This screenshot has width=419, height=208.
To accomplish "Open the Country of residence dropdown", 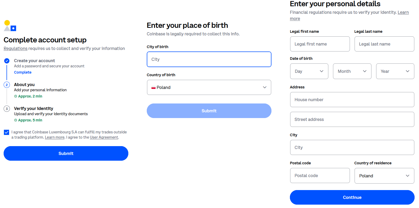I will (x=384, y=176).
